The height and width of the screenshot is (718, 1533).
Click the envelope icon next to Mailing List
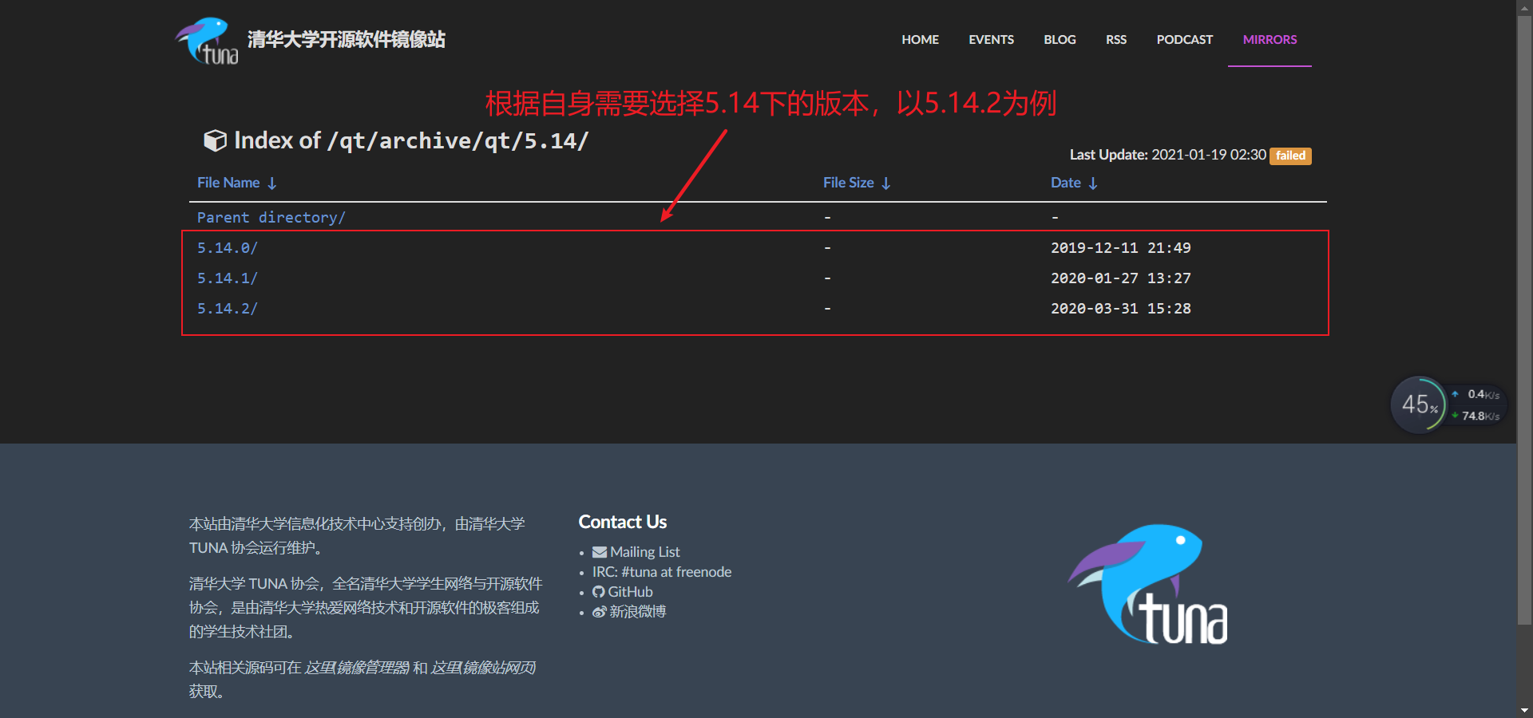point(598,551)
